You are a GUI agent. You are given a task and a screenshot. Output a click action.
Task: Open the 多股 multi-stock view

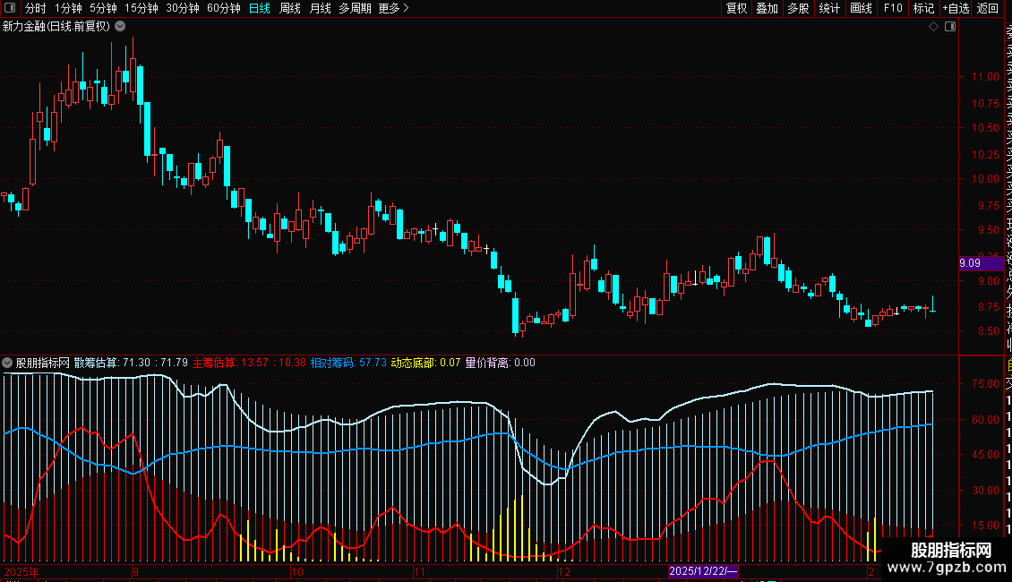tap(798, 8)
